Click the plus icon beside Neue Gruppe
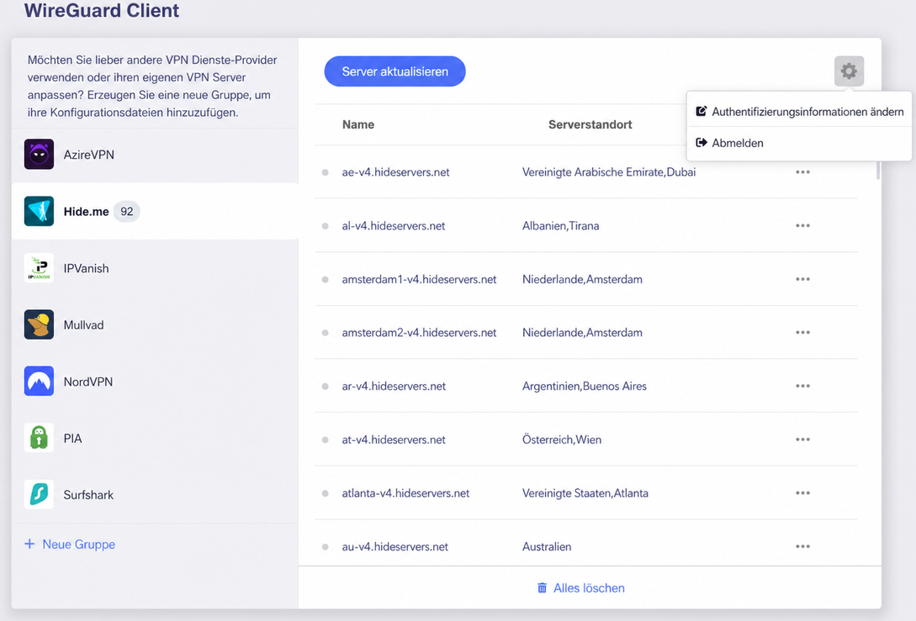The image size is (916, 621). (29, 544)
